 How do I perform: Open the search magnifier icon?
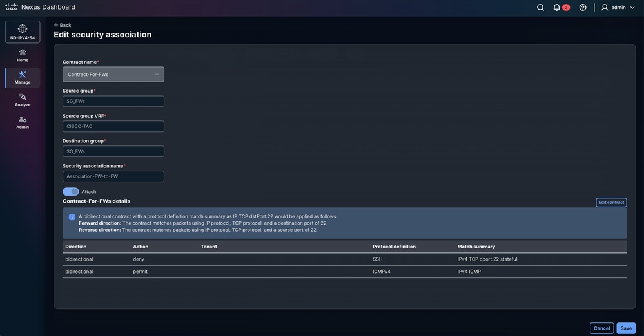[540, 7]
